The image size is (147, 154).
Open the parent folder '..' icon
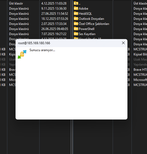coord(76,3)
